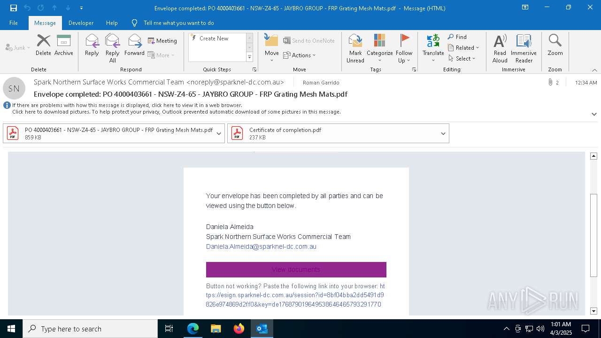Click the message body scrollbar thumb
The width and height of the screenshot is (601, 338).
point(593,235)
